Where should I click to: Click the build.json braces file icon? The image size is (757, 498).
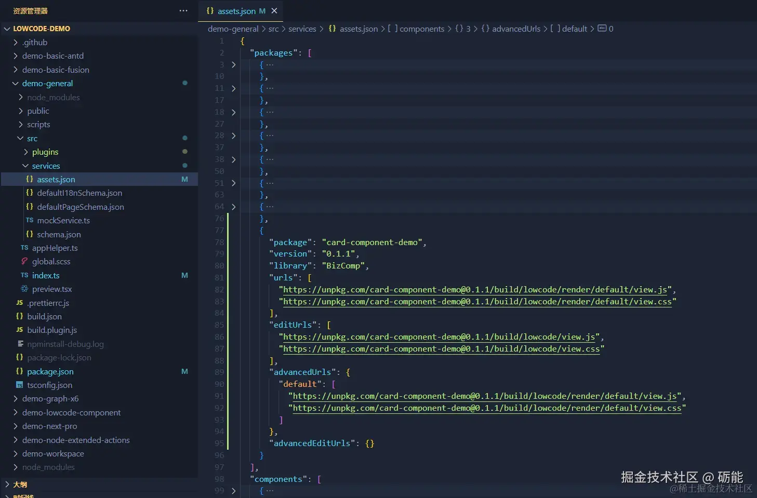[x=20, y=316]
